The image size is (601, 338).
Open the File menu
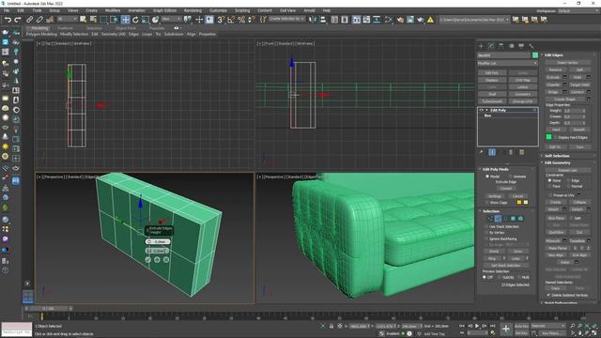7,10
